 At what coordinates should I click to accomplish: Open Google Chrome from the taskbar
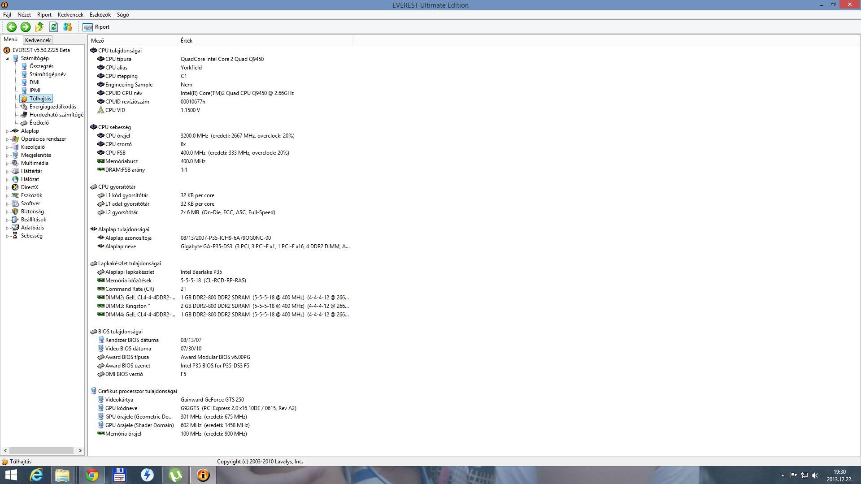point(92,475)
